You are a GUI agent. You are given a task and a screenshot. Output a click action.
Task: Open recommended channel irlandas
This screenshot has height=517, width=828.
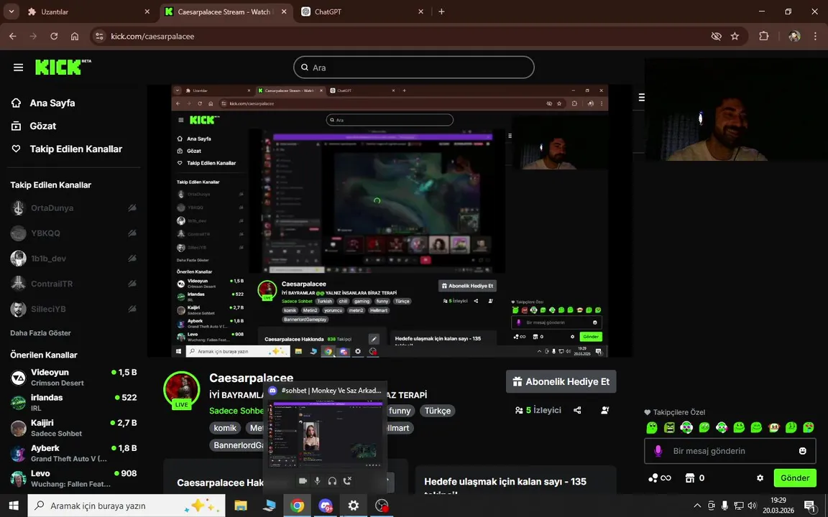[73, 403]
